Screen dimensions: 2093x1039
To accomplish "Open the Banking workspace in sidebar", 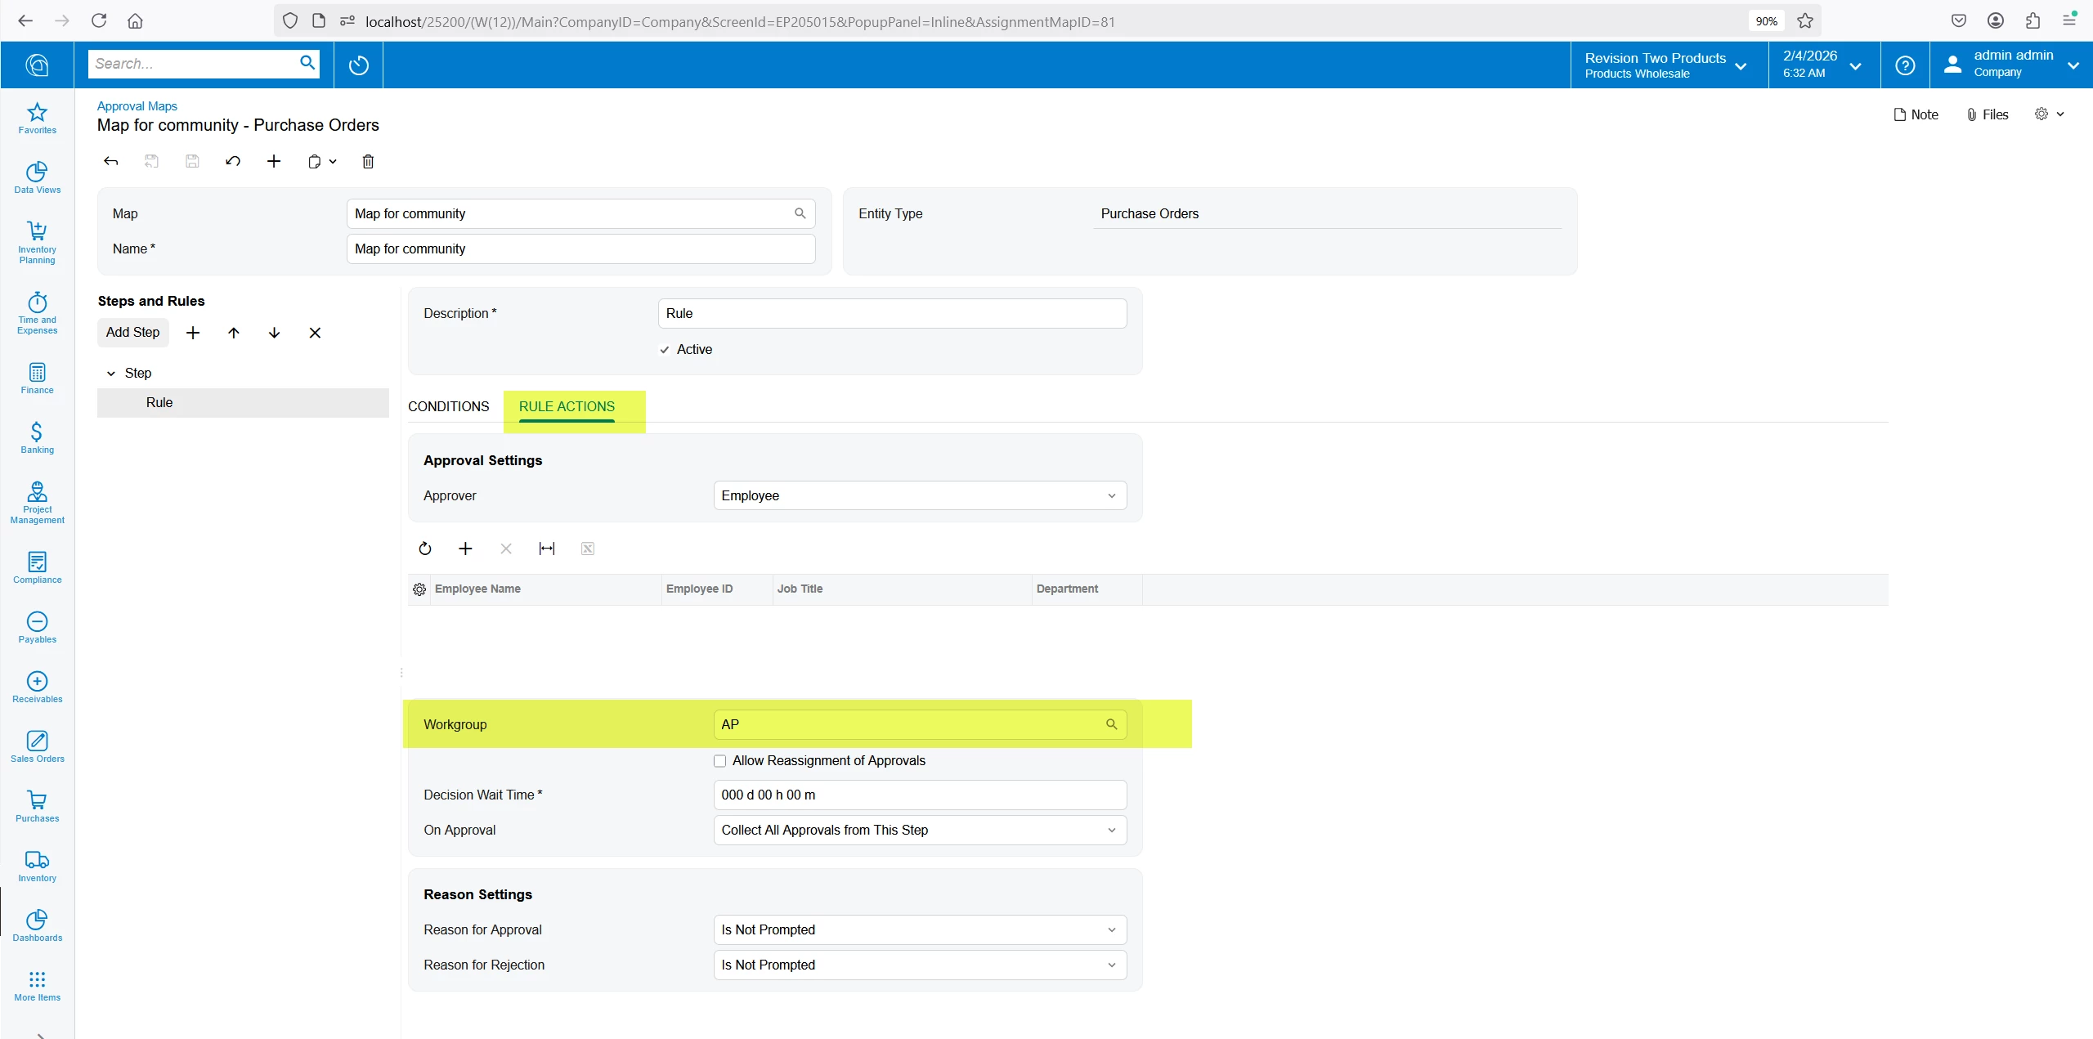I will (x=37, y=437).
